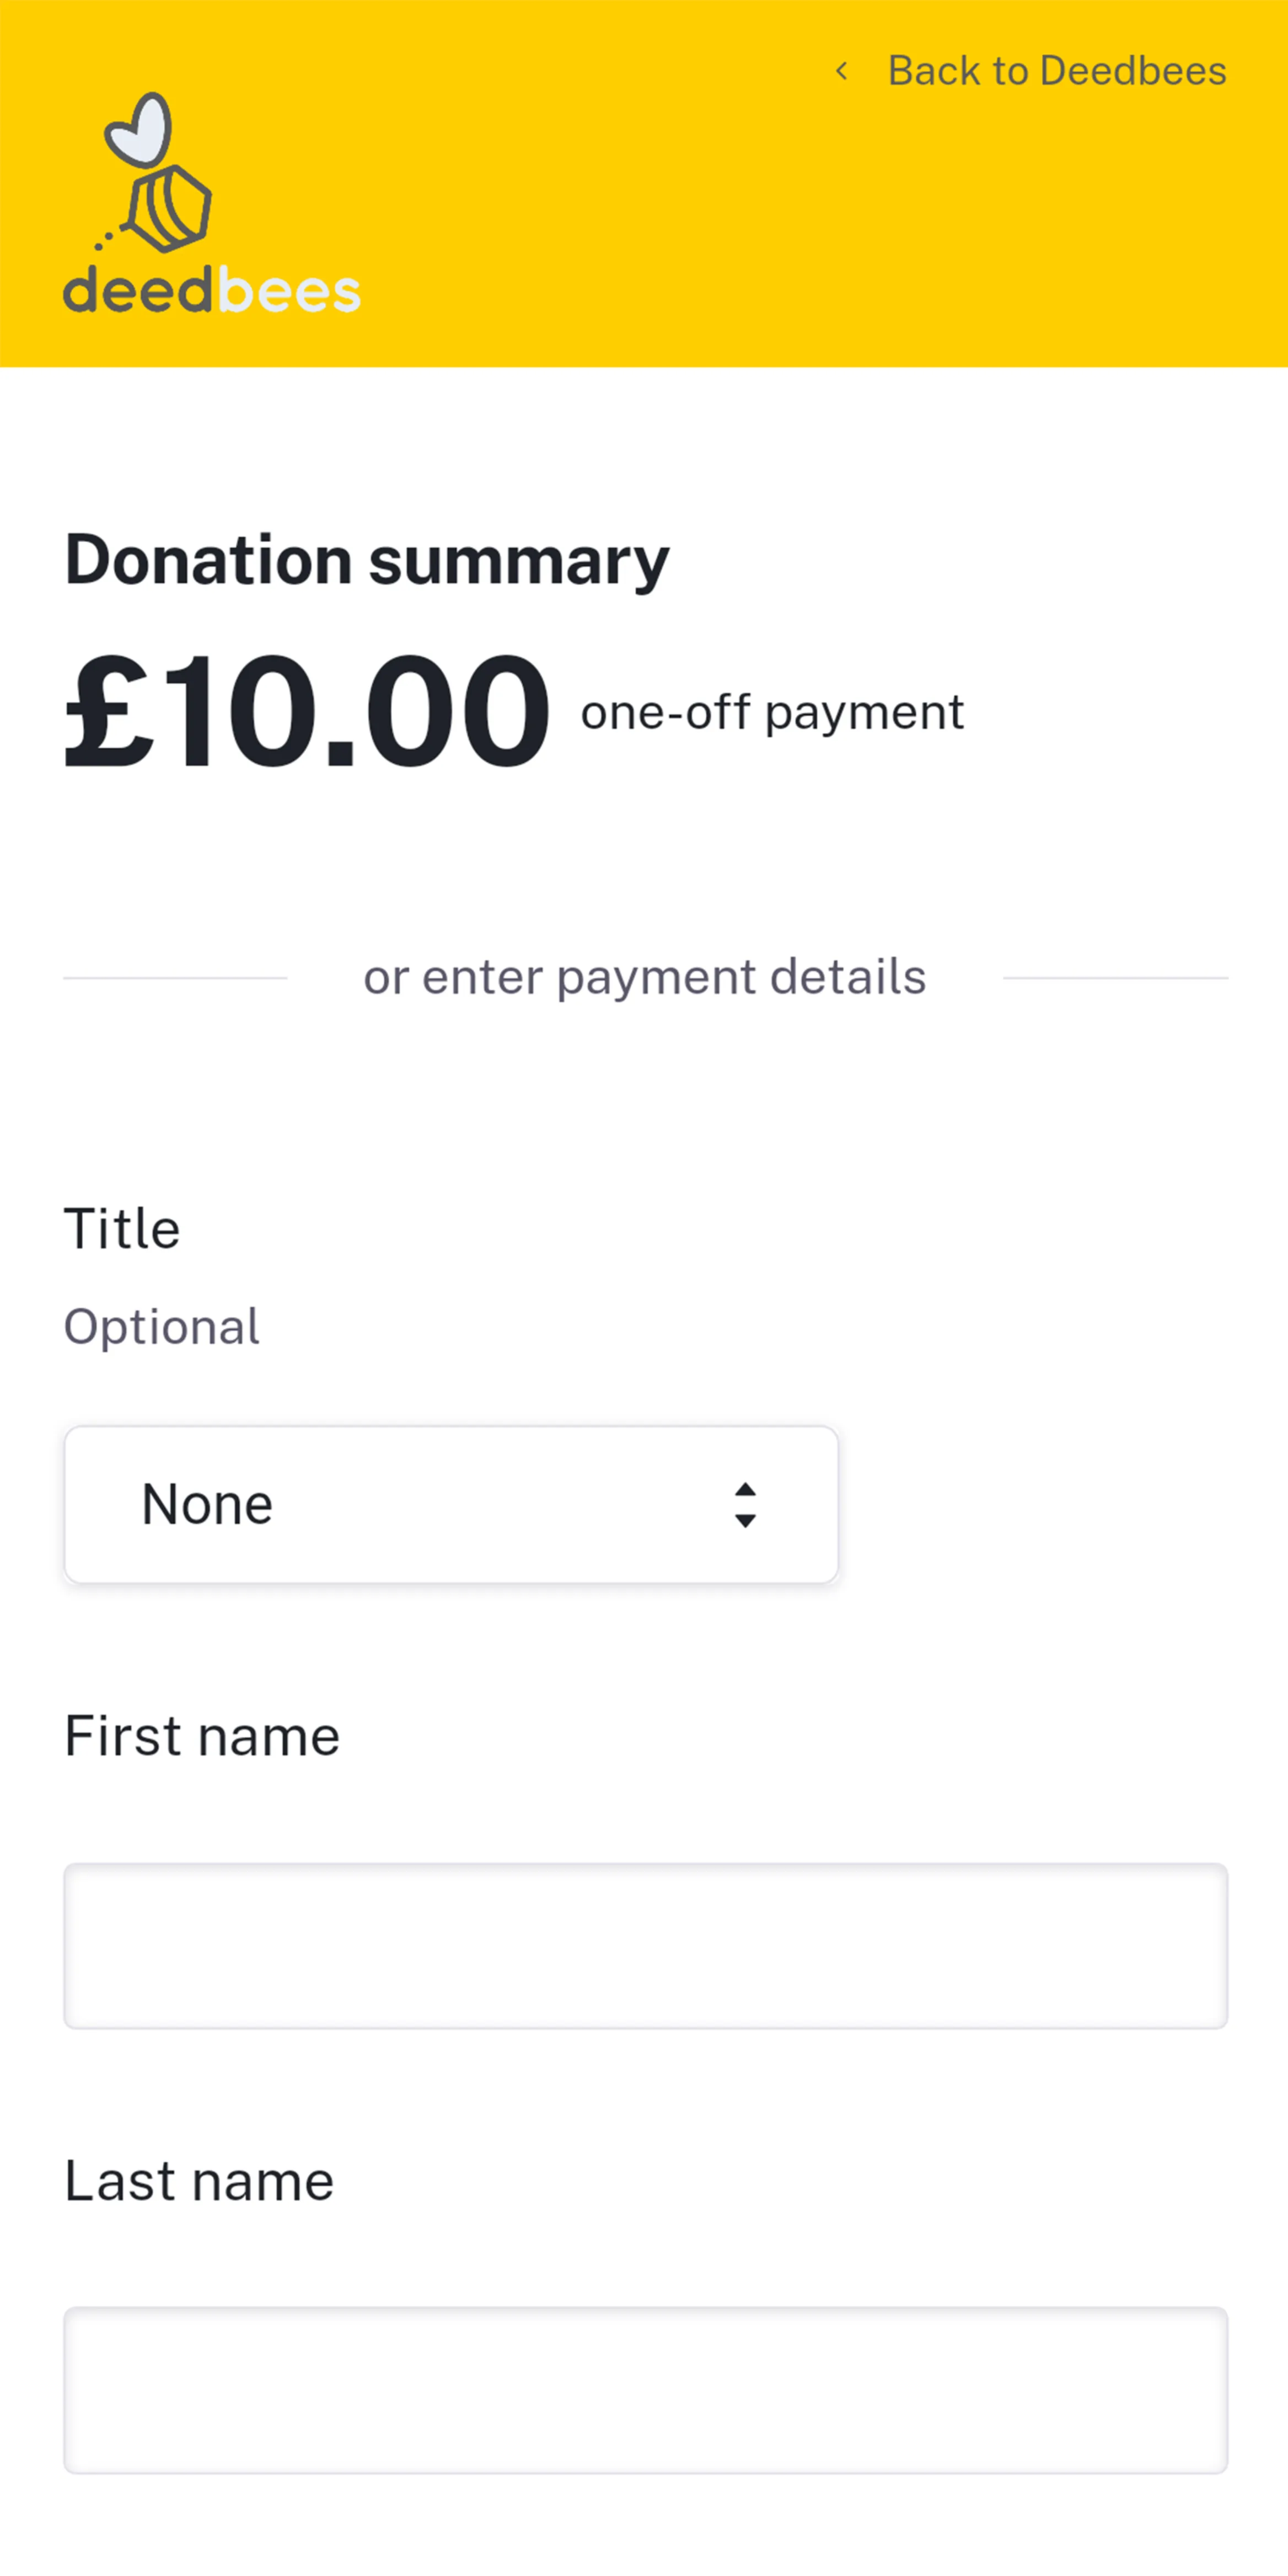Screen dimensions: 1288x2576
Task: Click the heart-shaped wing on the bee logo
Action: coord(140,130)
